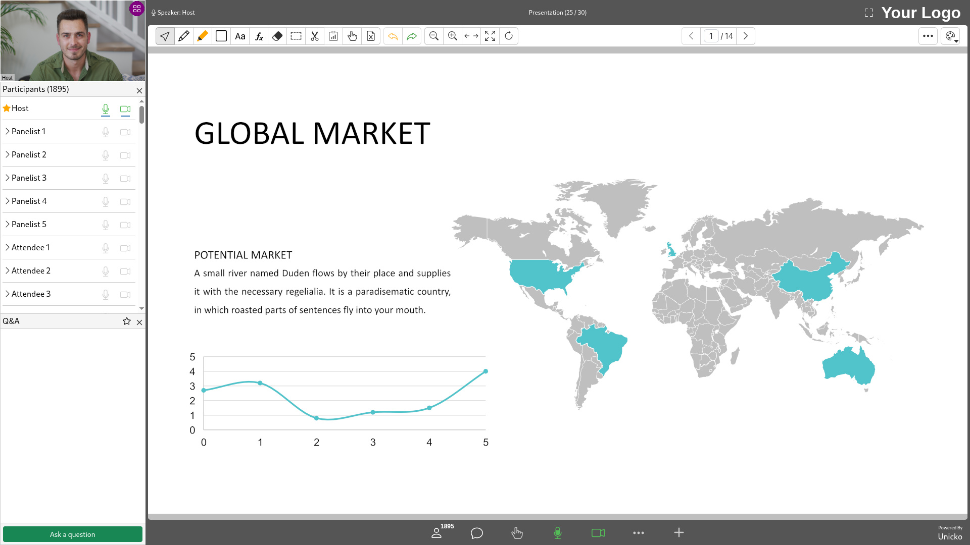
Task: Zoom out of the slide
Action: [x=434, y=36]
